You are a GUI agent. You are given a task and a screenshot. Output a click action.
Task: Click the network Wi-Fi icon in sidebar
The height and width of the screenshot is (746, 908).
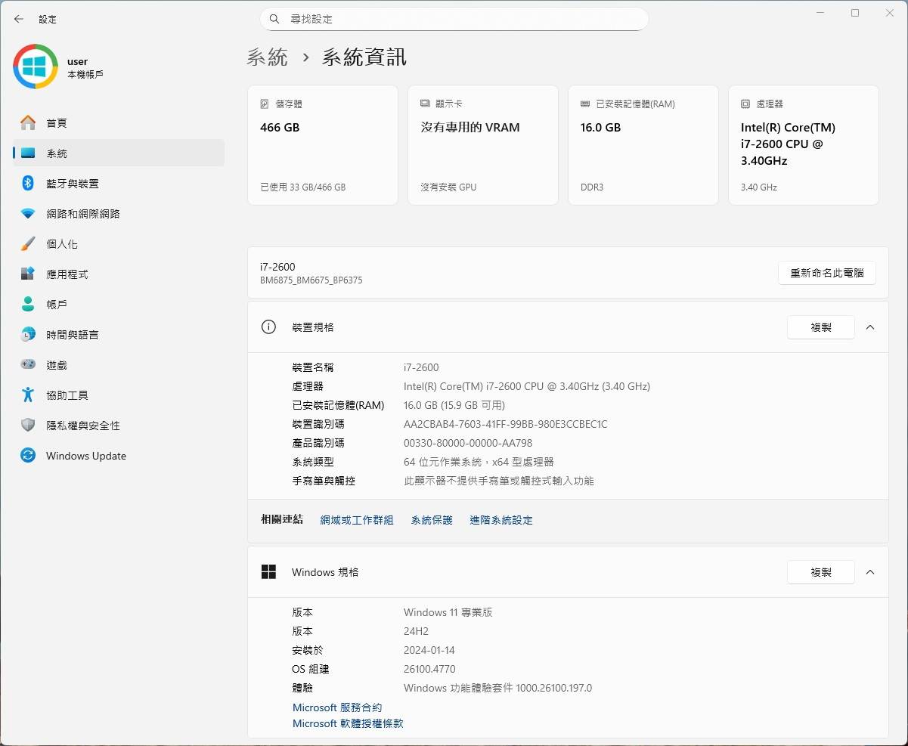28,214
